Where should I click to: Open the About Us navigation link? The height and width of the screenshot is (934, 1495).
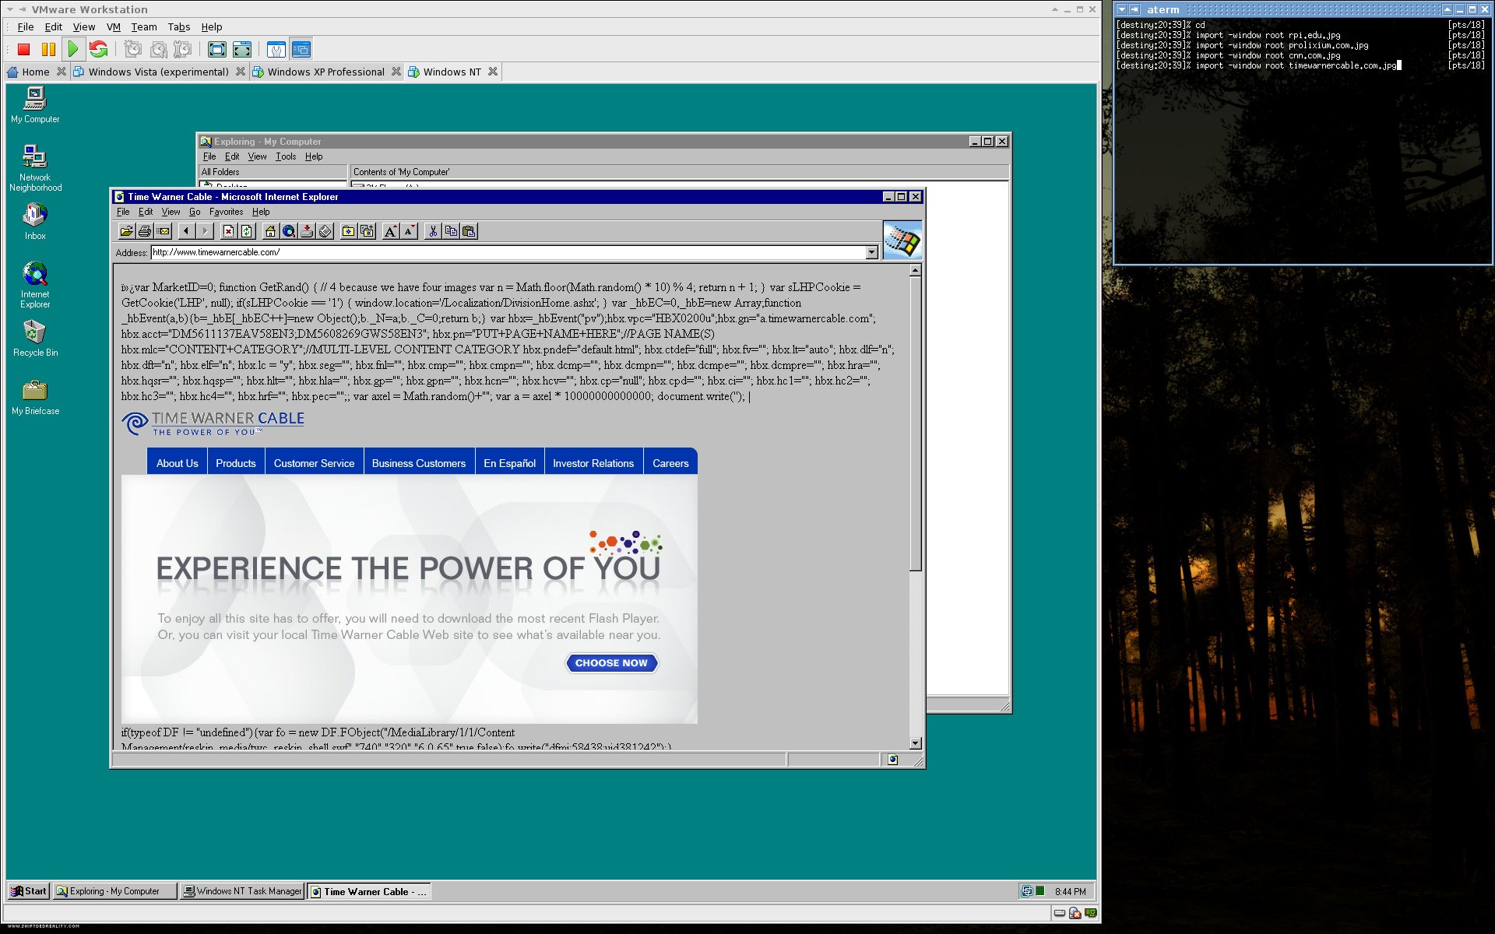pyautogui.click(x=178, y=463)
